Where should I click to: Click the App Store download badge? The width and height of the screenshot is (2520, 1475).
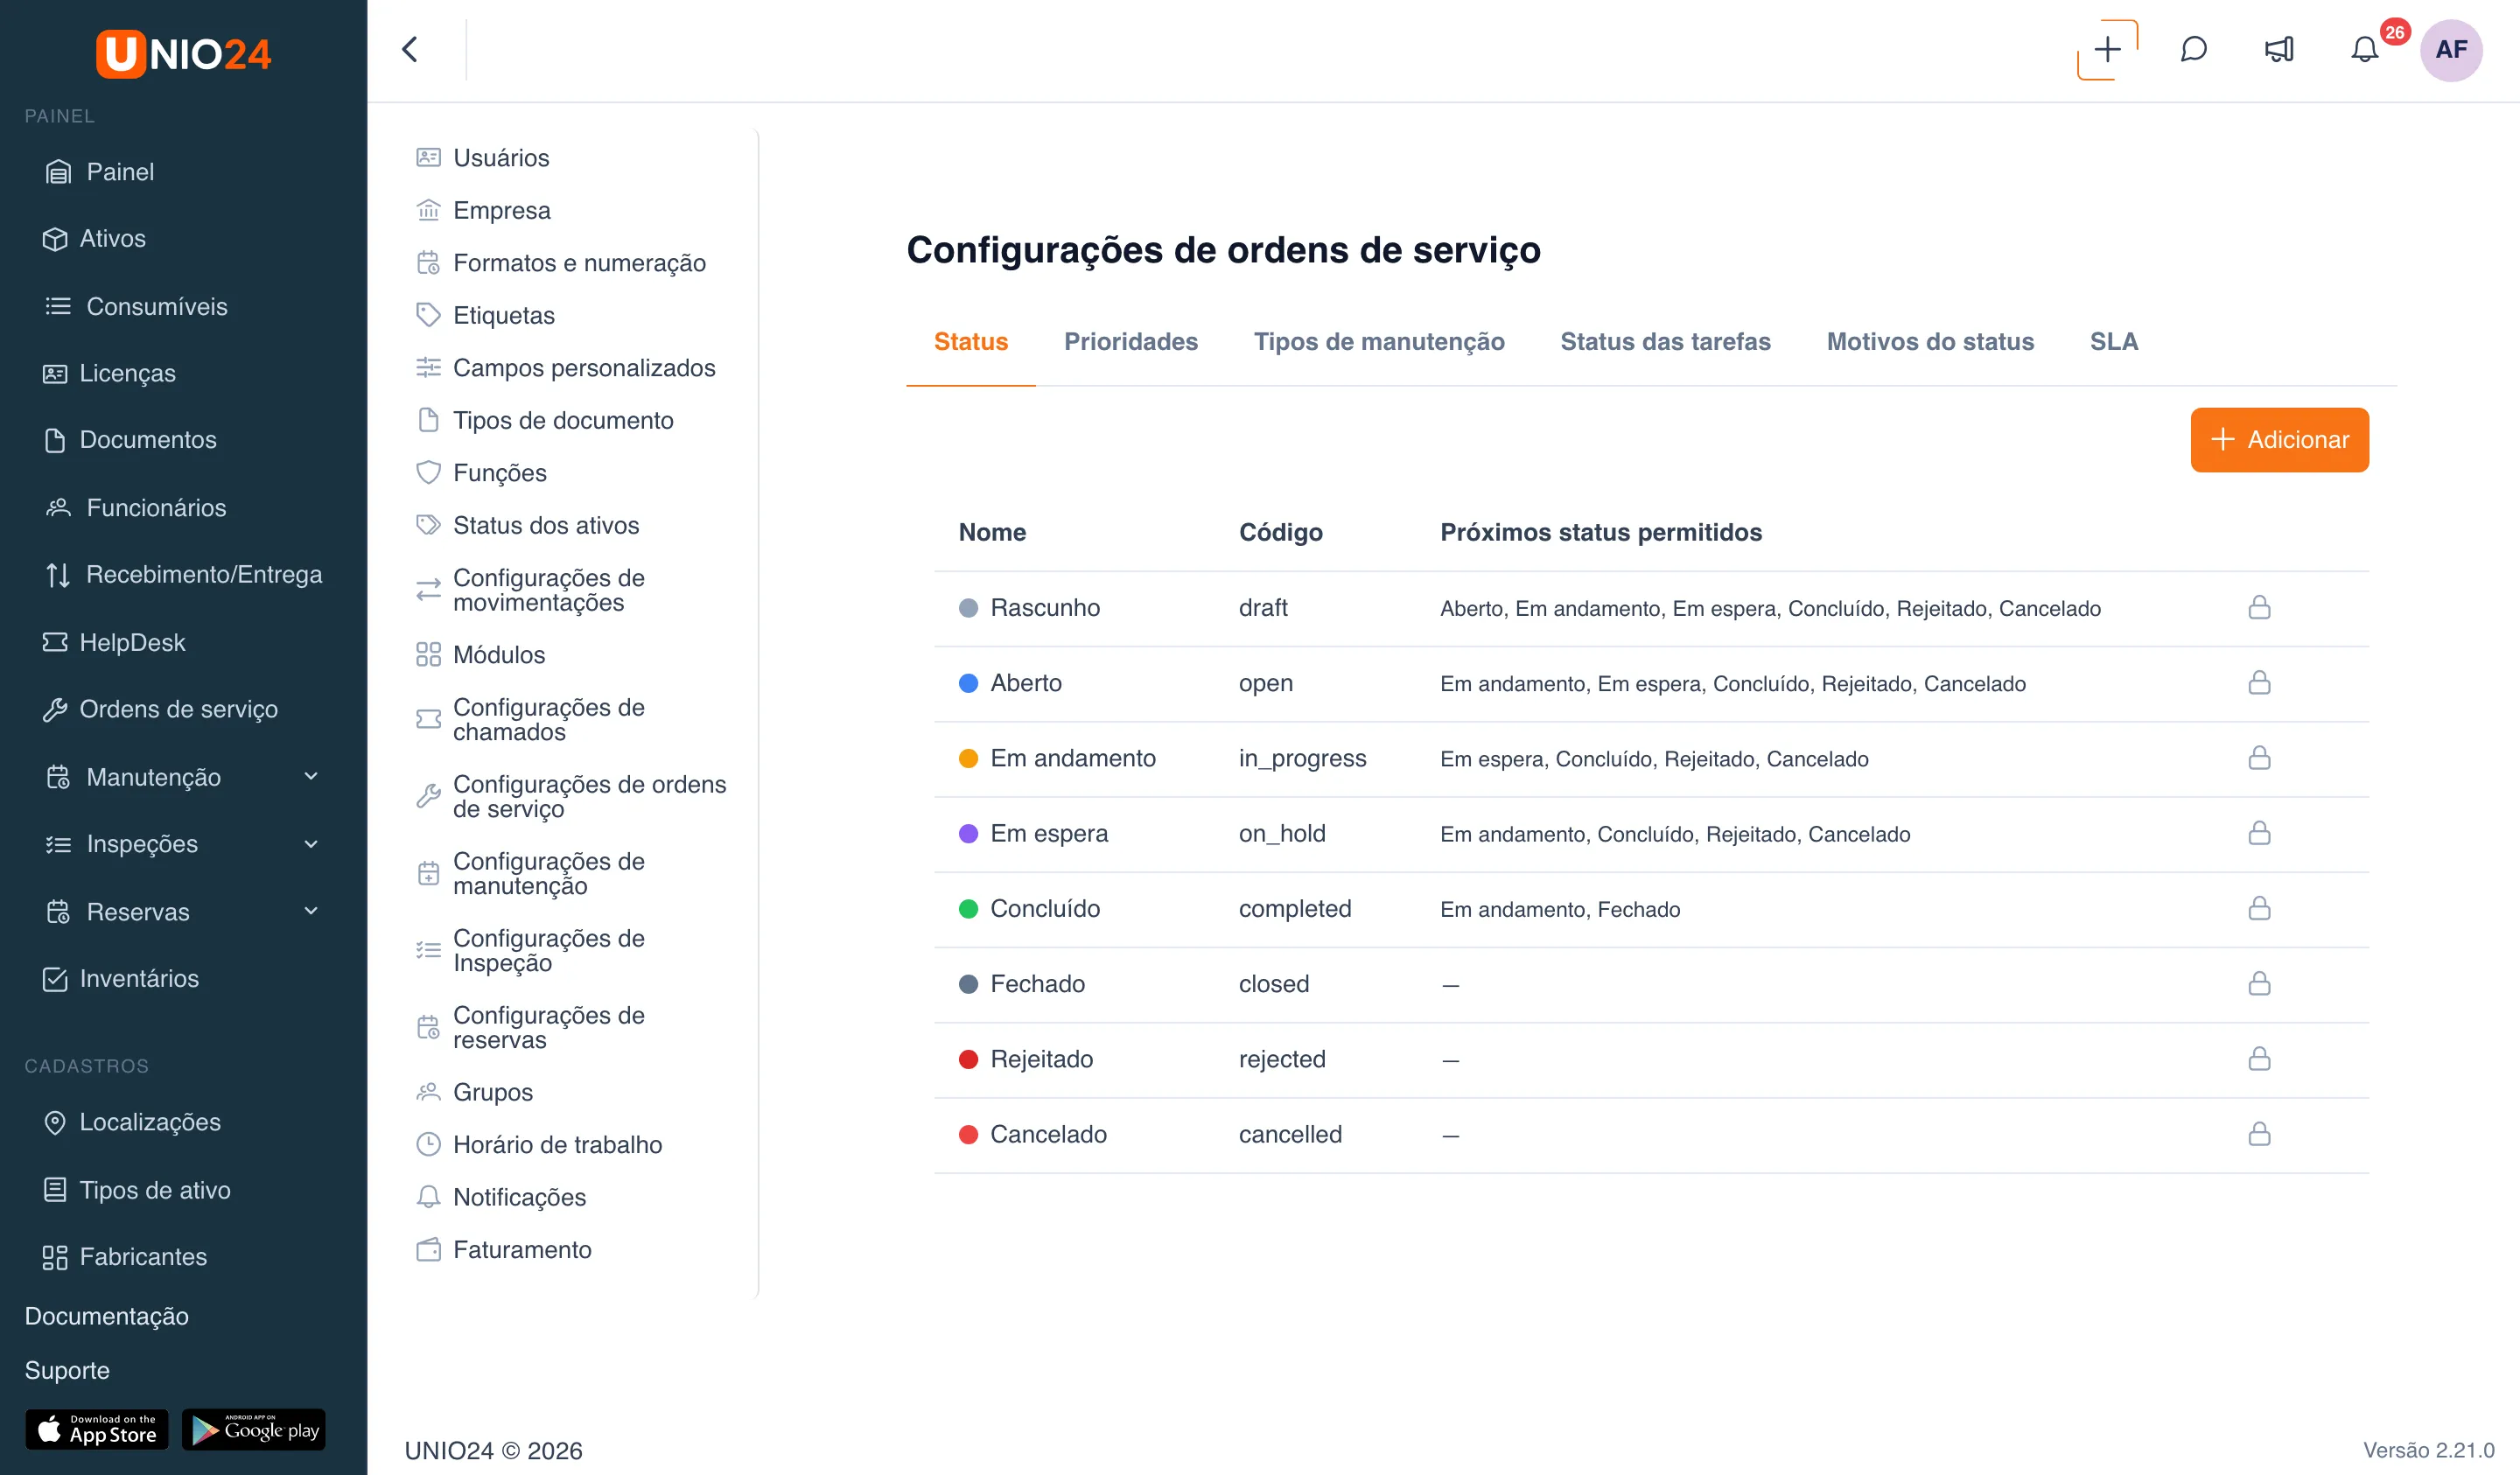click(97, 1430)
